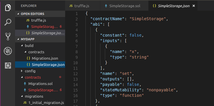Click the "nonpayable" value

click(161, 90)
